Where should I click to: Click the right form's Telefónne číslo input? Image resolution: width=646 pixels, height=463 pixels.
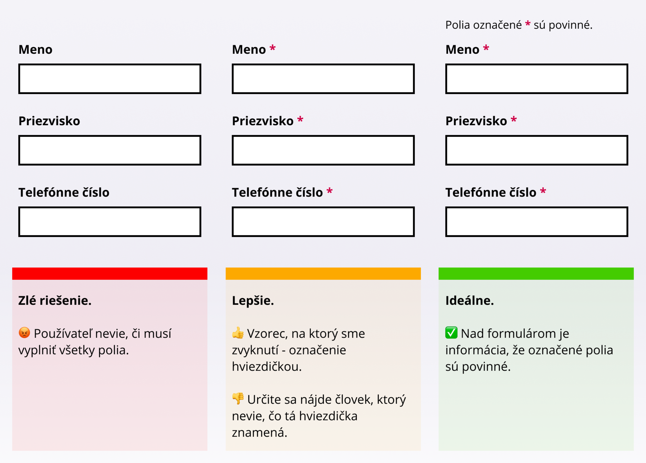click(537, 222)
